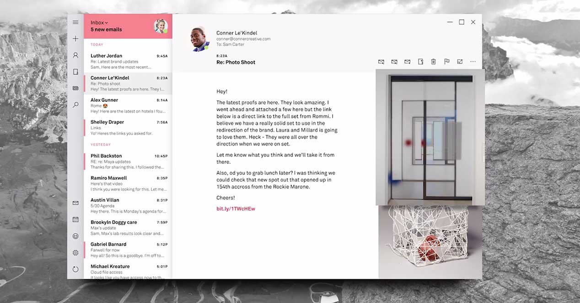Open contacts via person icon in sidebar
Screen dimensions: 580x303
click(x=75, y=55)
